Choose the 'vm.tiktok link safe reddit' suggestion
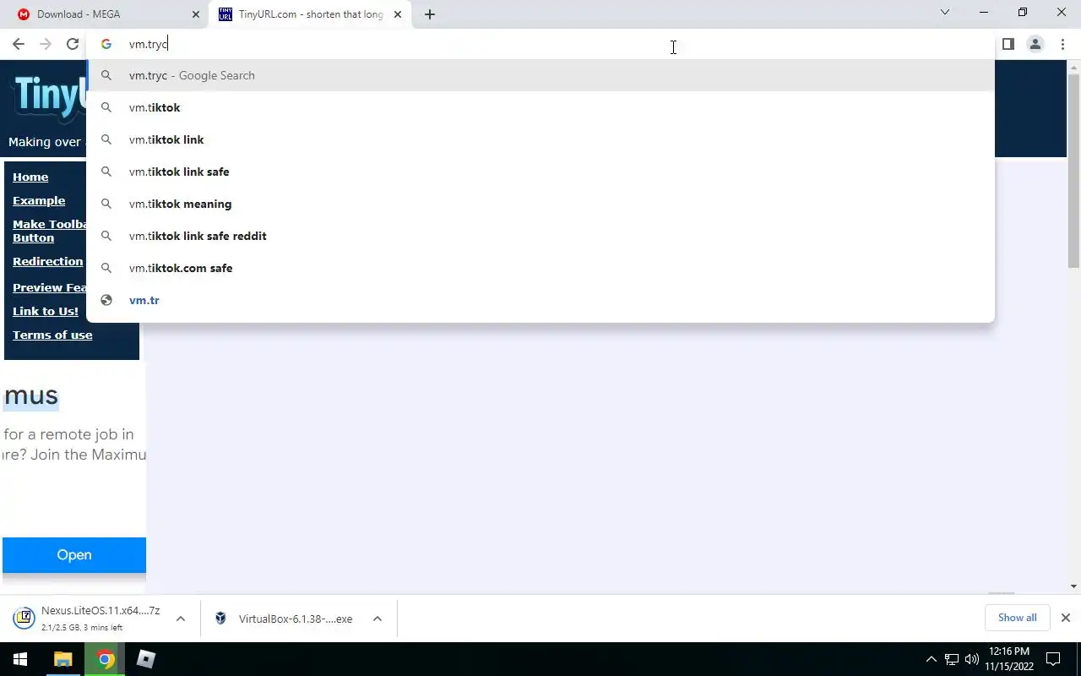Screen dimensions: 1081x676 coord(540,236)
